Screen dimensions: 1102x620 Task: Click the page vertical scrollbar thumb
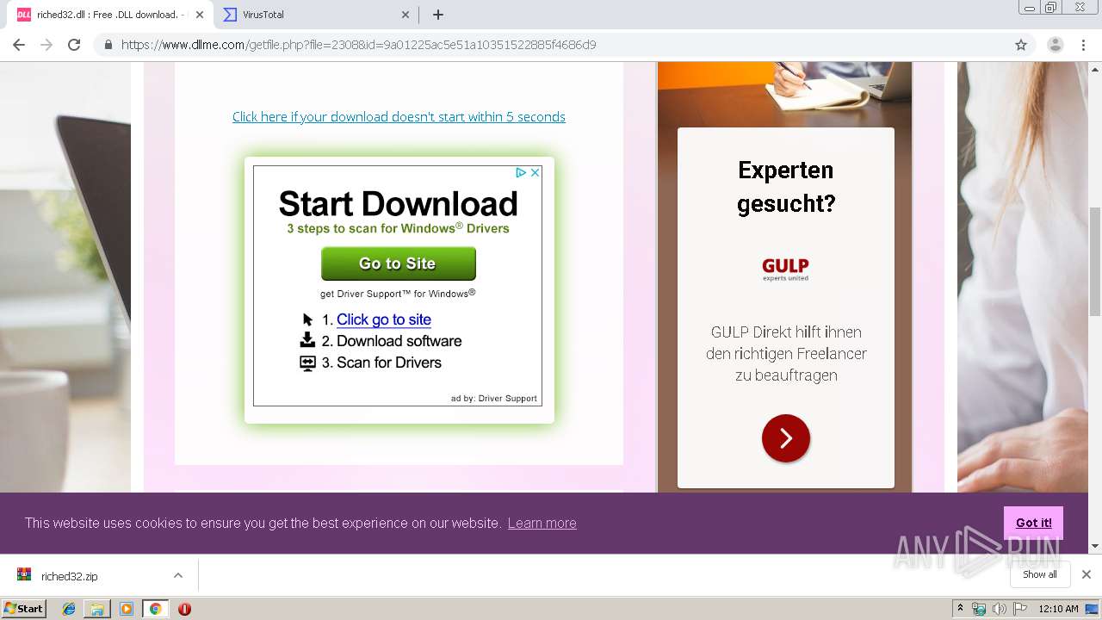(x=1095, y=262)
